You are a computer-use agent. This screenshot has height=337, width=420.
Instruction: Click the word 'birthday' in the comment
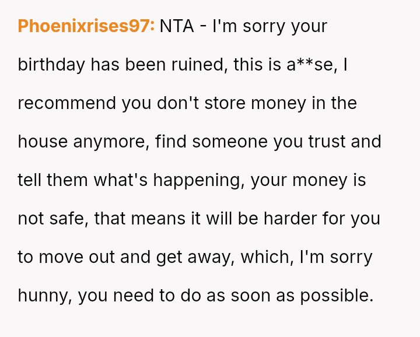pyautogui.click(x=51, y=65)
